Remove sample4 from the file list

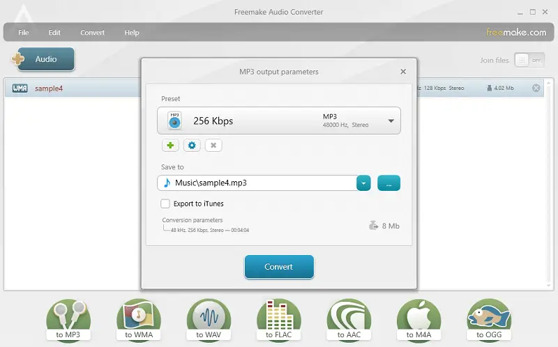(536, 88)
